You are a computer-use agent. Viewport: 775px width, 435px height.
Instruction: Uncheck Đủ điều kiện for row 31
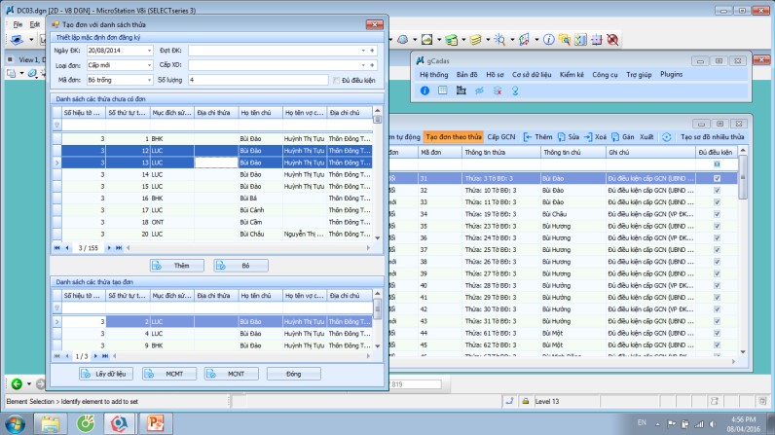pos(717,179)
